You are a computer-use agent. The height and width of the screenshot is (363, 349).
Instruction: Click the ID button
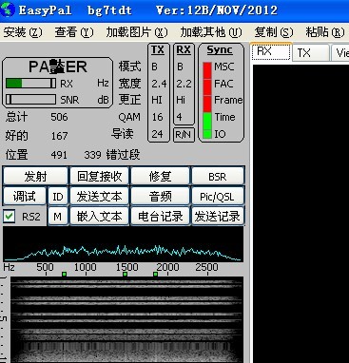coord(58,197)
